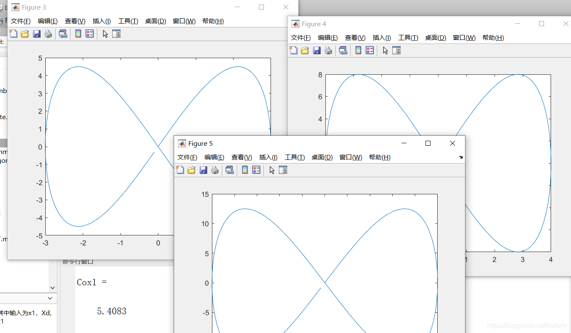Open 窗口(W) menu in Figure 3
This screenshot has width=571, height=333.
coord(184,21)
